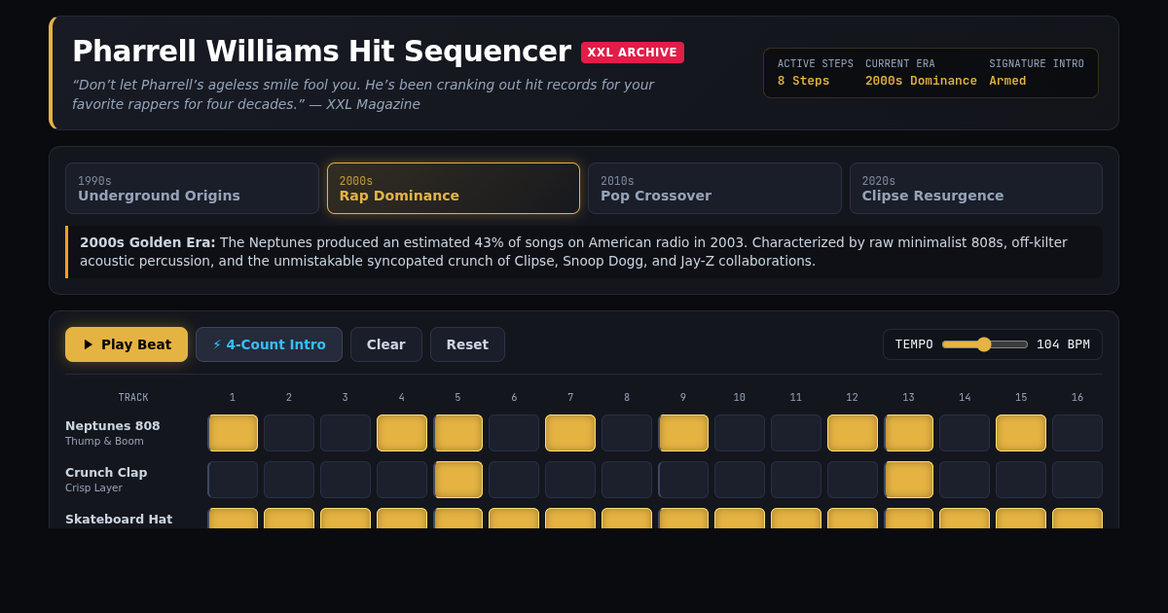Image resolution: width=1168 pixels, height=613 pixels.
Task: Click the Clear button
Action: (x=386, y=344)
